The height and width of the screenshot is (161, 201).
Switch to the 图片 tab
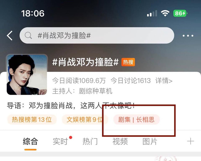150,141
